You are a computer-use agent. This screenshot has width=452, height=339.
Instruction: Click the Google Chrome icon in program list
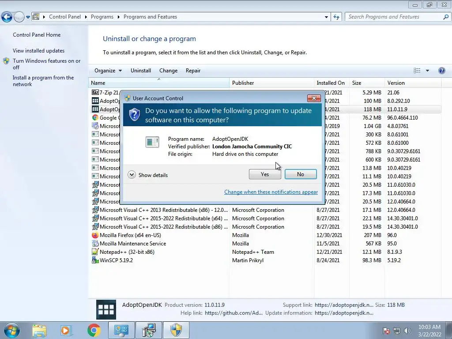[95, 117]
